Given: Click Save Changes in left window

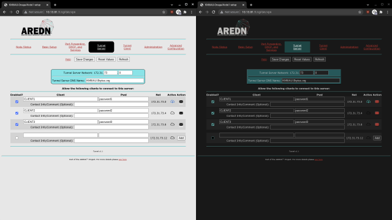Looking at the screenshot, I should pos(85,59).
